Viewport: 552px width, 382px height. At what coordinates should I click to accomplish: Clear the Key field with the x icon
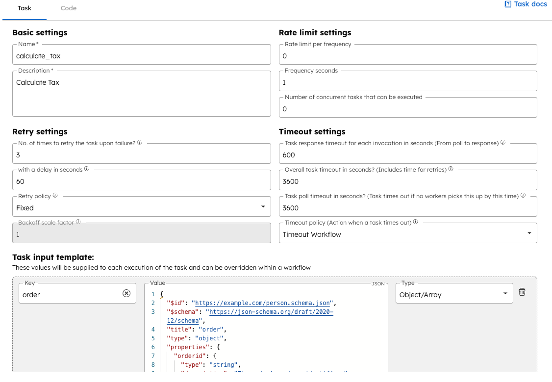pyautogui.click(x=126, y=293)
